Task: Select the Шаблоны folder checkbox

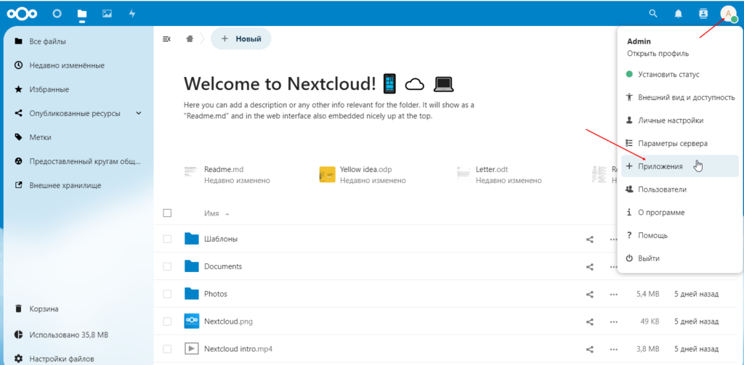Action: pyautogui.click(x=167, y=239)
